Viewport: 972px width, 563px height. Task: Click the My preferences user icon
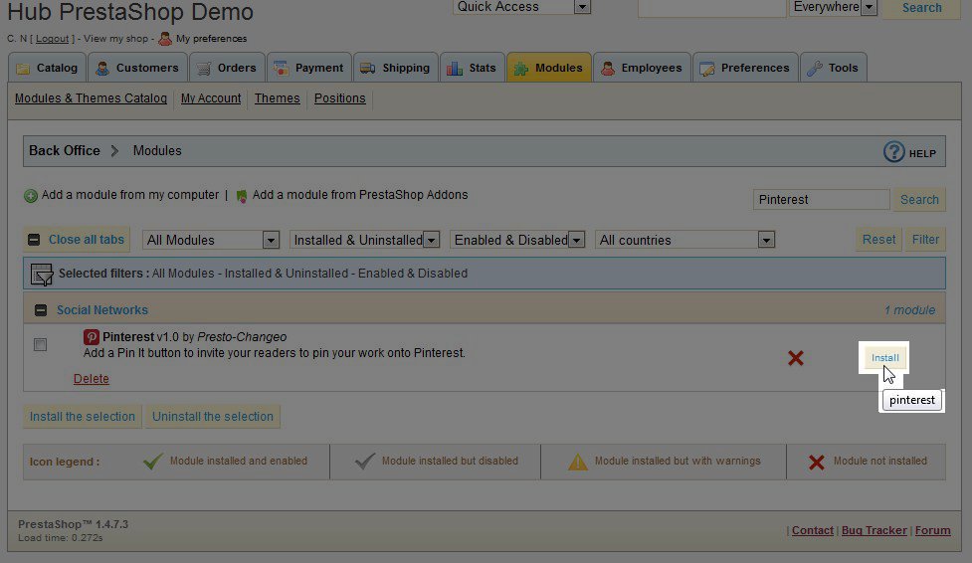click(x=165, y=39)
